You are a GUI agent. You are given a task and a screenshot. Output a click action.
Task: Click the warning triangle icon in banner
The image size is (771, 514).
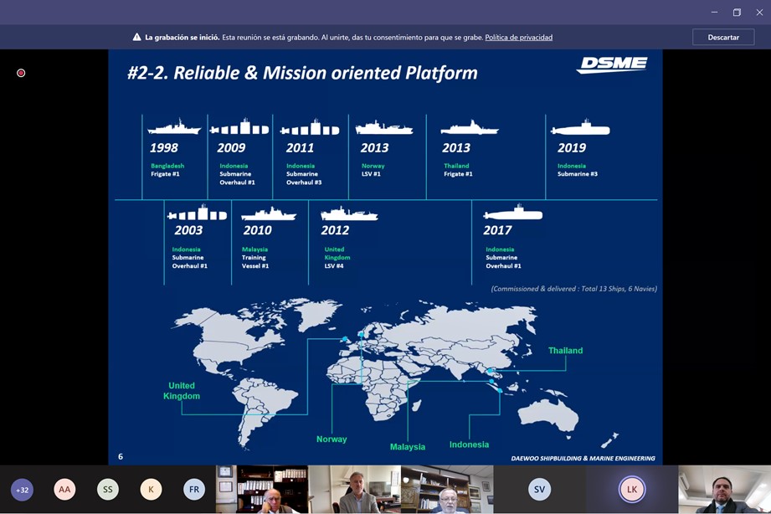click(136, 37)
